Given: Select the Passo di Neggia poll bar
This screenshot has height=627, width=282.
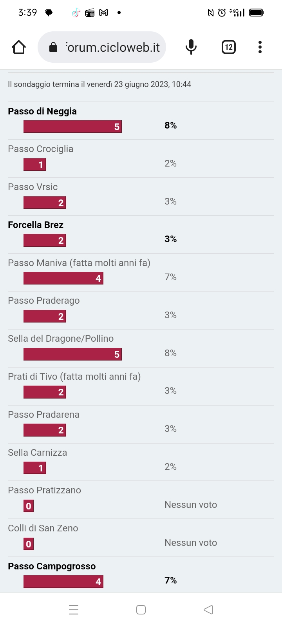Looking at the screenshot, I should tap(72, 127).
